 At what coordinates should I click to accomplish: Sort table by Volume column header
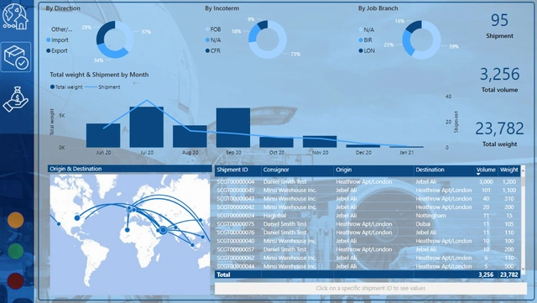[x=486, y=170]
